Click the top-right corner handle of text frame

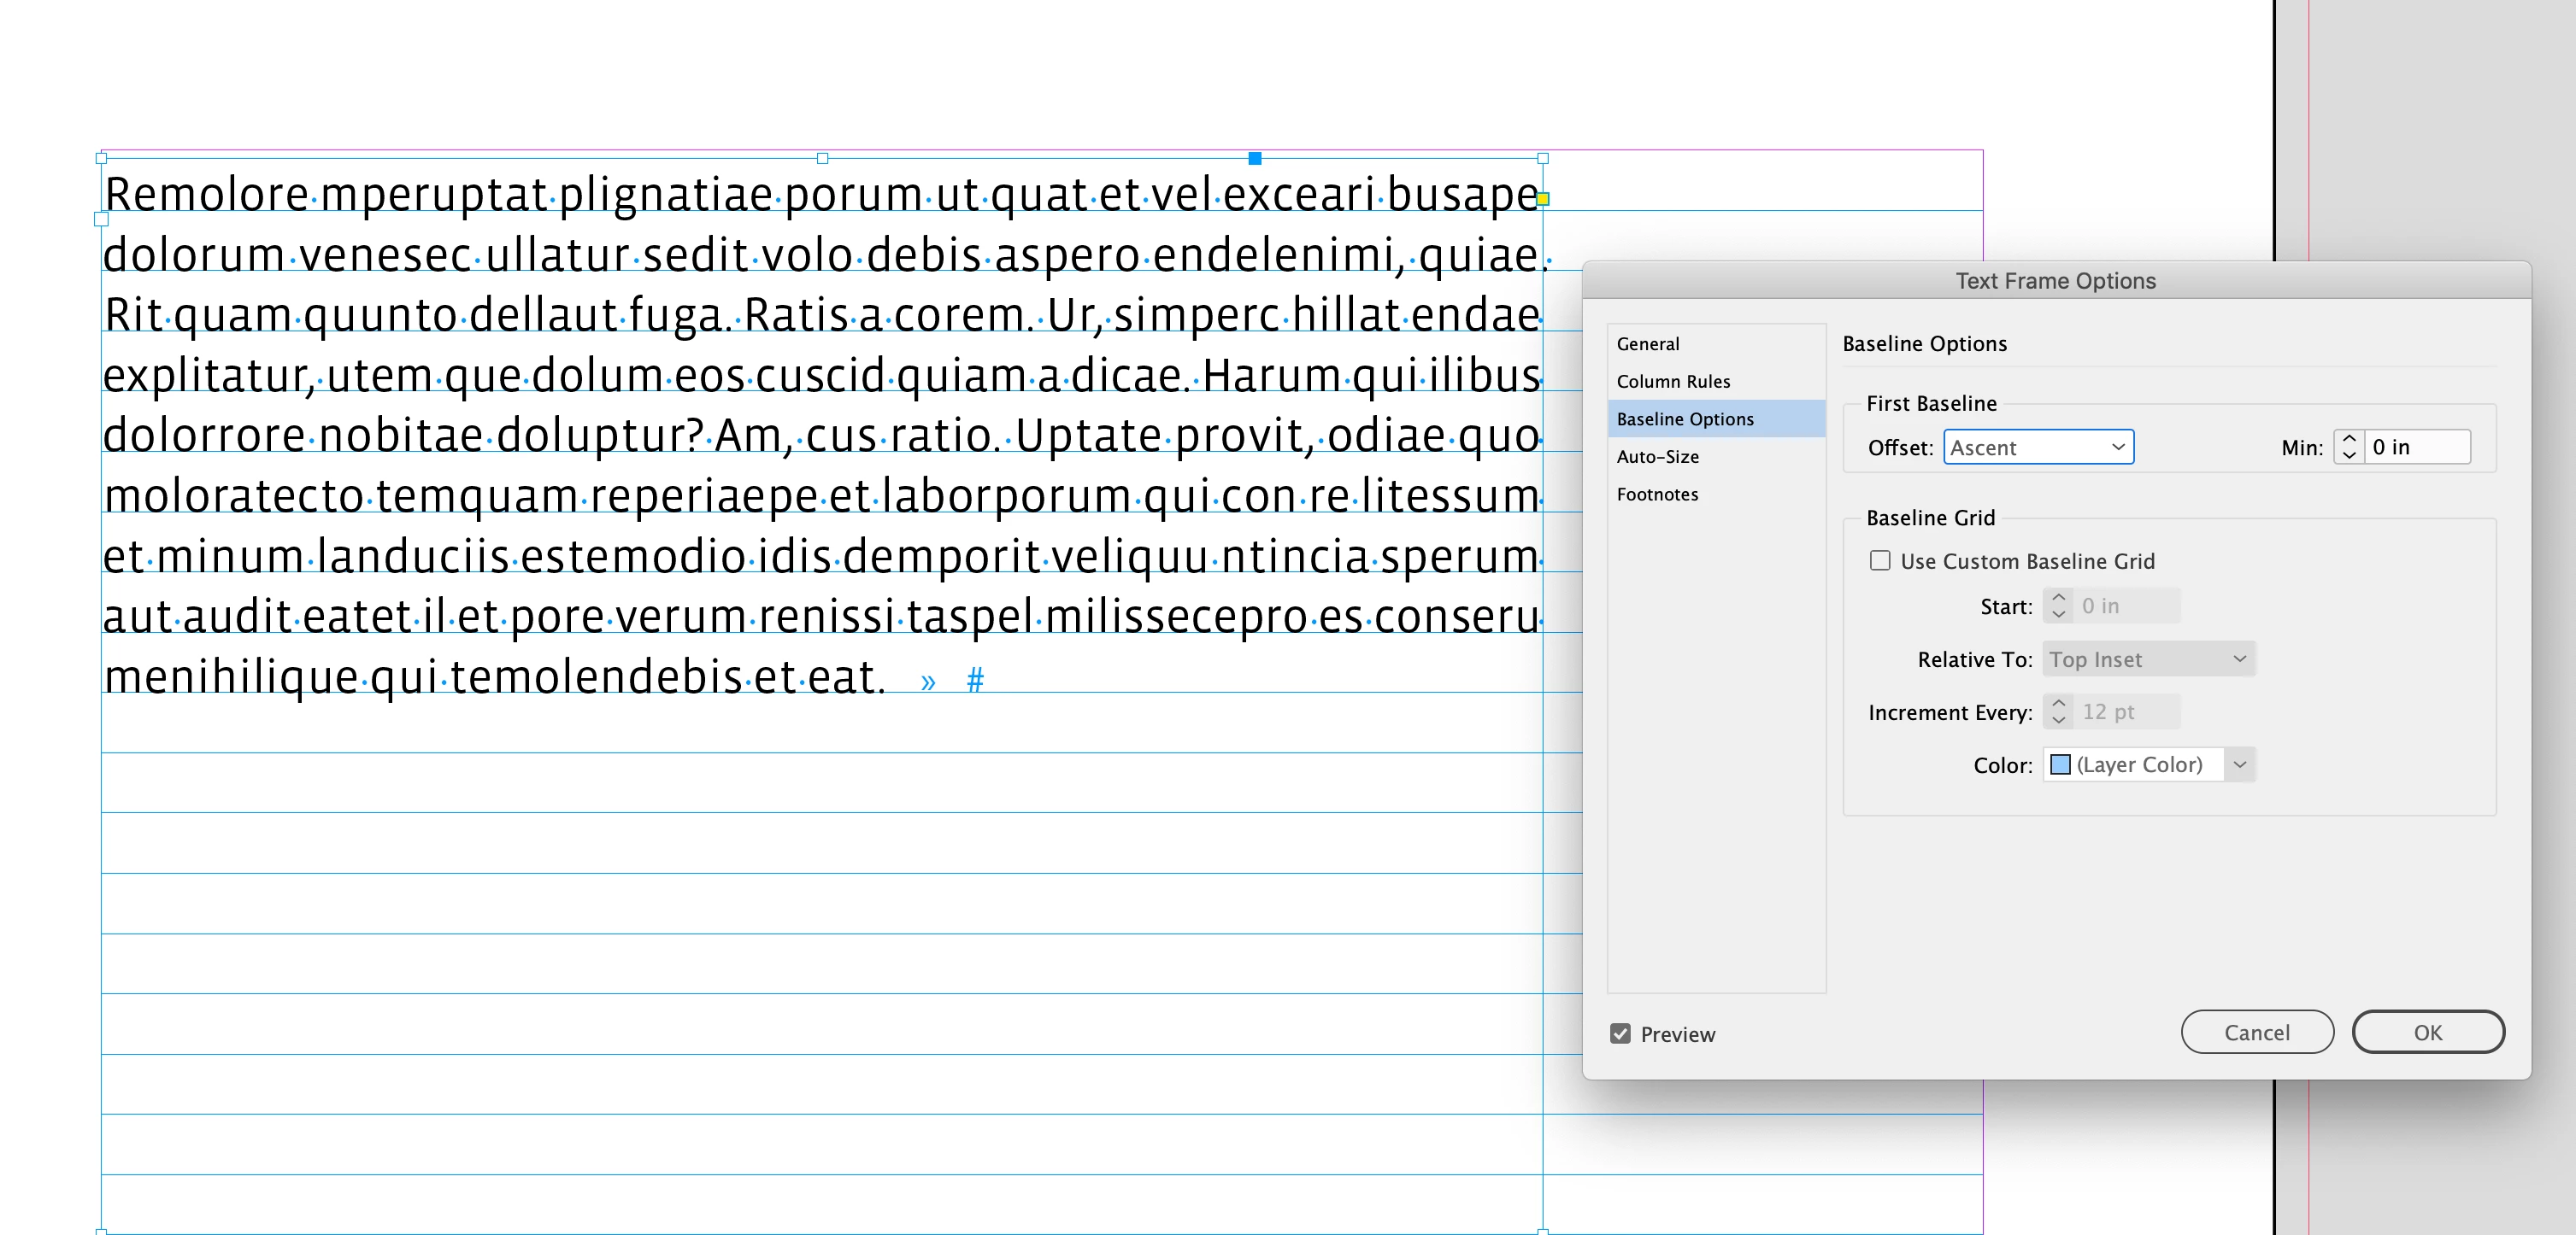(x=1543, y=158)
